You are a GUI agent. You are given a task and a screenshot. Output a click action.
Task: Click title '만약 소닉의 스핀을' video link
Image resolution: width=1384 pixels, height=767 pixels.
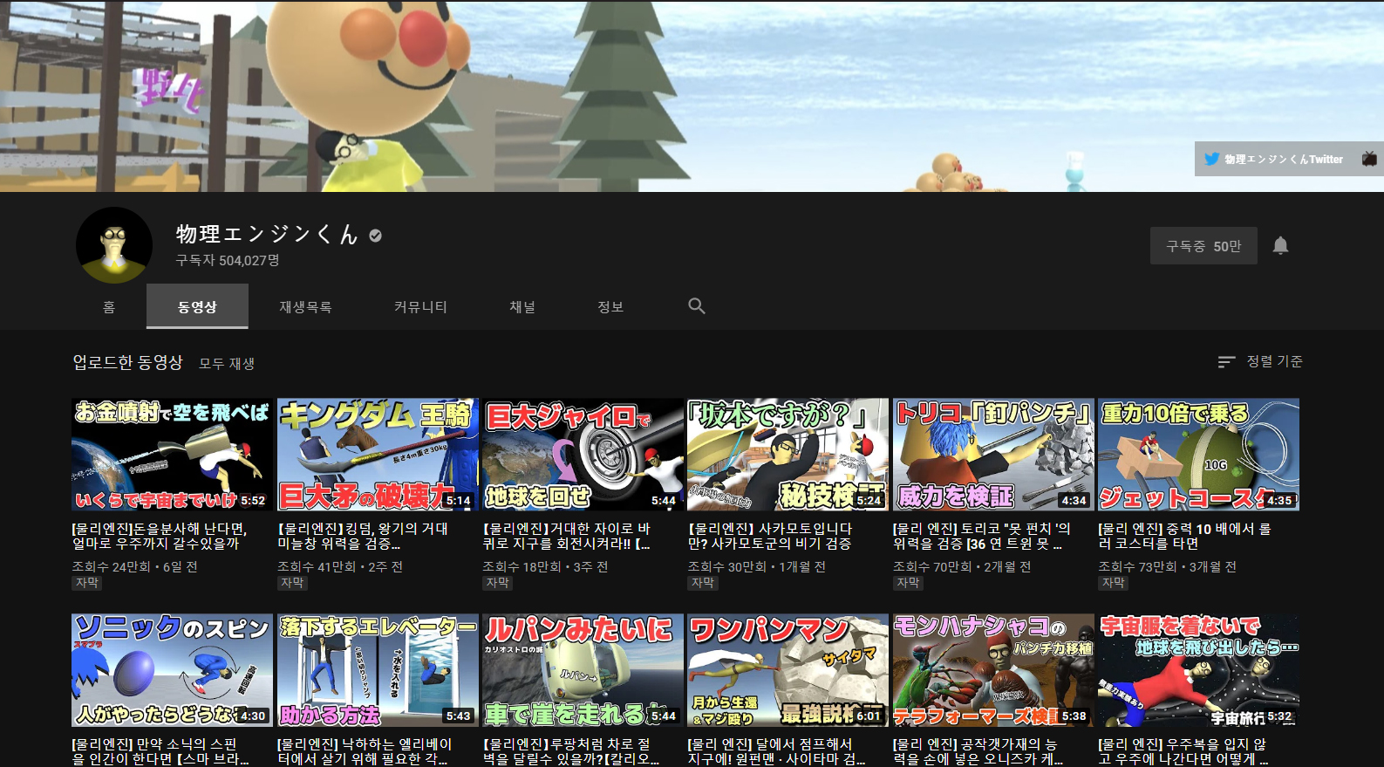(x=160, y=751)
